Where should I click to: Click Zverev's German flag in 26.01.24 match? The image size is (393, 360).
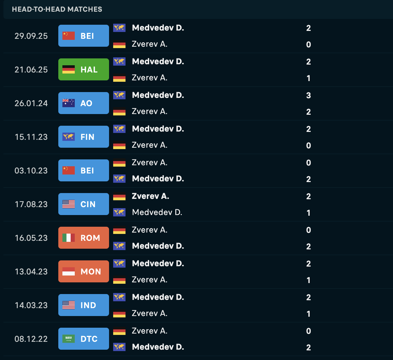point(119,111)
